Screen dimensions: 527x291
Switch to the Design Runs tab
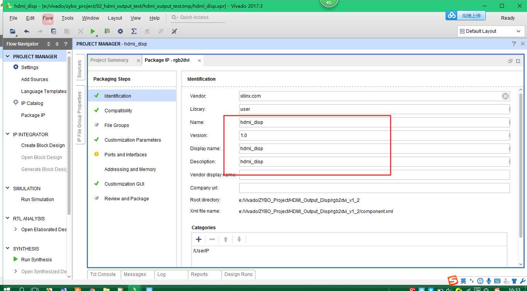(x=238, y=274)
